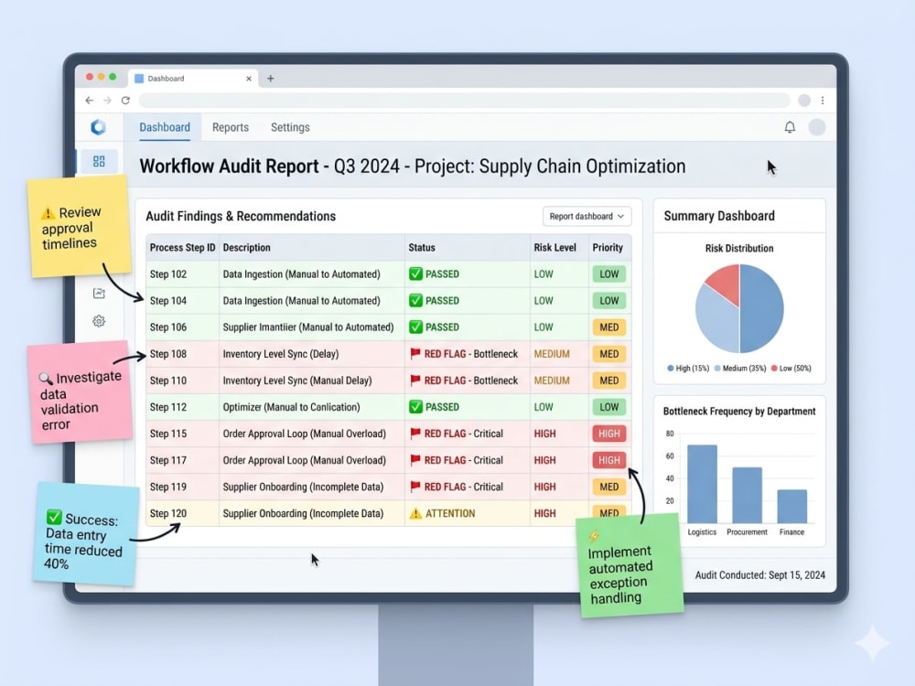915x686 pixels.
Task: Click the browser forward arrow
Action: pos(107,101)
